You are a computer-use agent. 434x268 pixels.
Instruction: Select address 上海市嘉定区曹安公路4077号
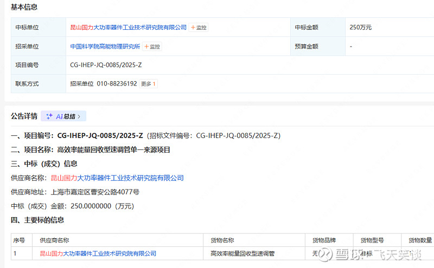[95, 192]
